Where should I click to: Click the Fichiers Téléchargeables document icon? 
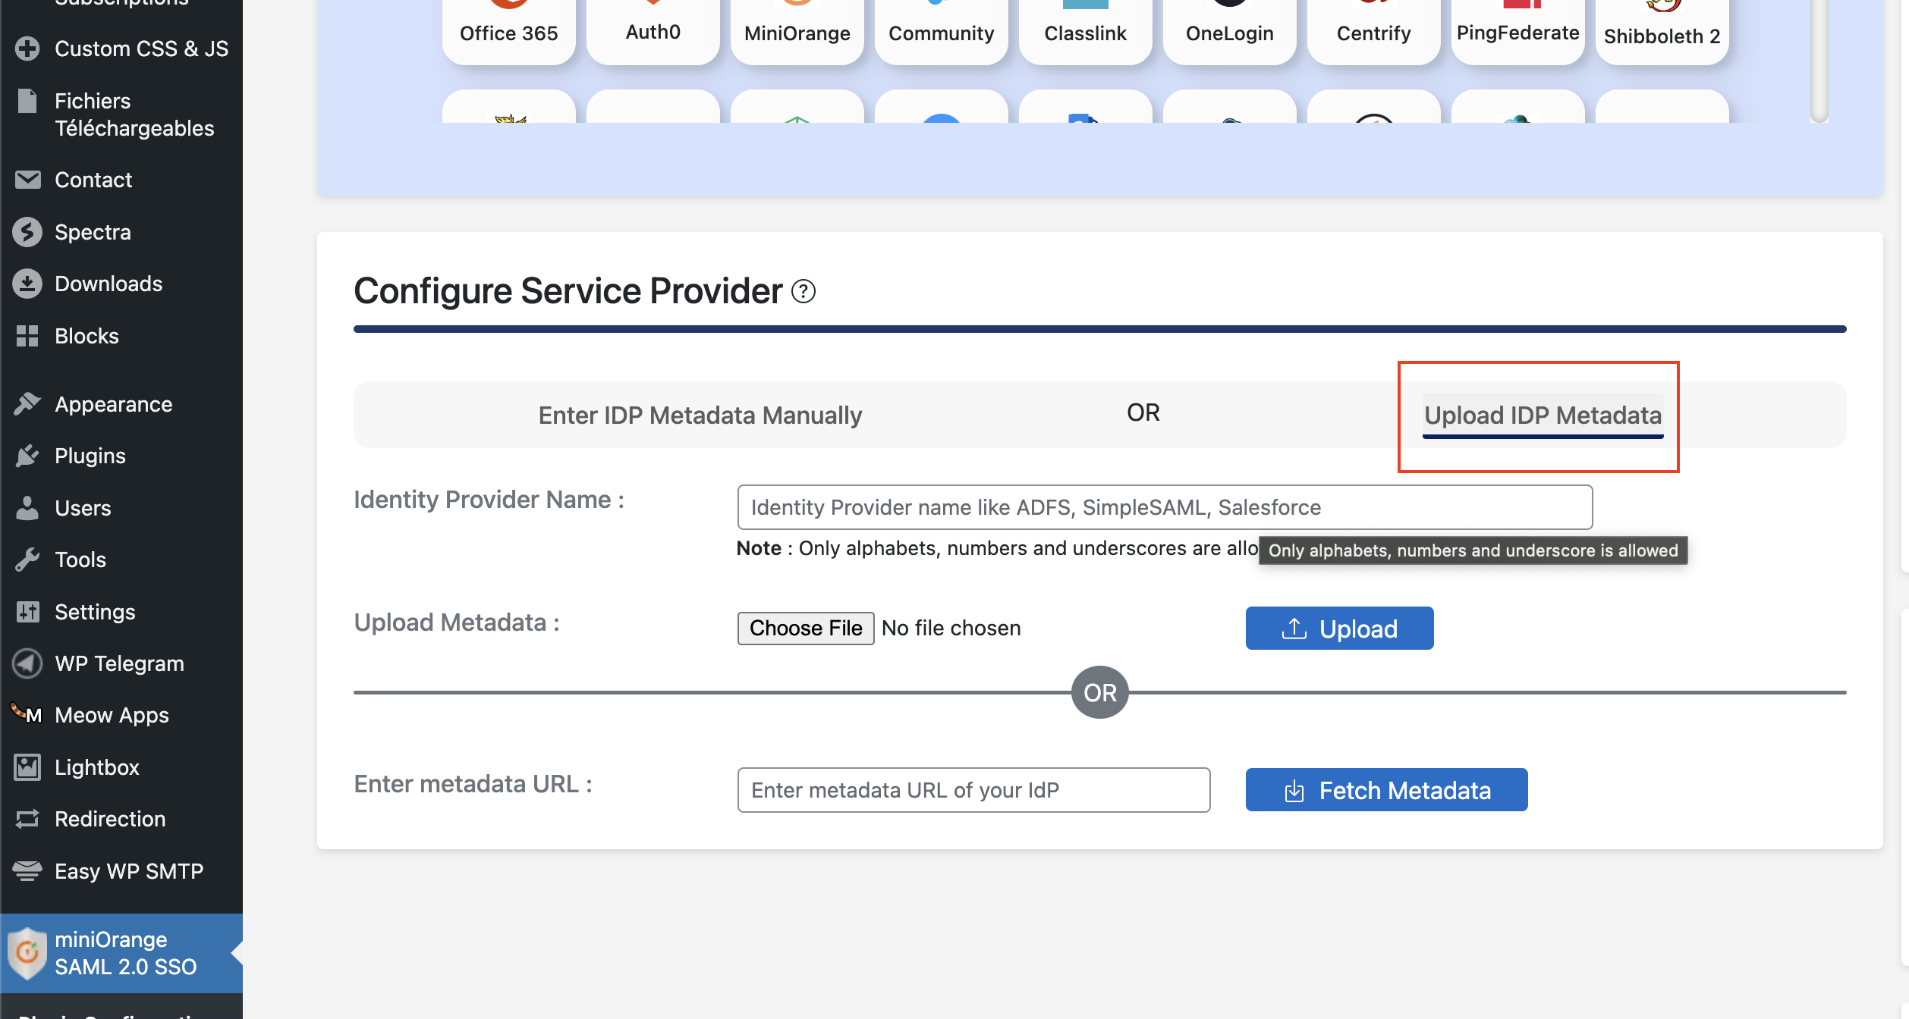click(x=27, y=101)
